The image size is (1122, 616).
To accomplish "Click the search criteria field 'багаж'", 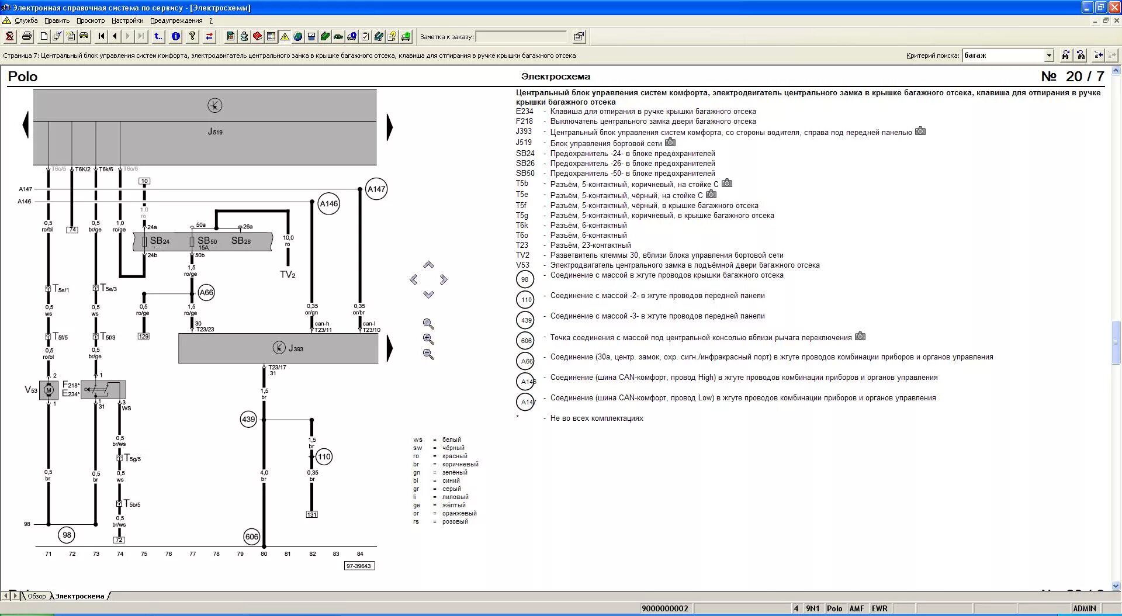I will point(1003,56).
